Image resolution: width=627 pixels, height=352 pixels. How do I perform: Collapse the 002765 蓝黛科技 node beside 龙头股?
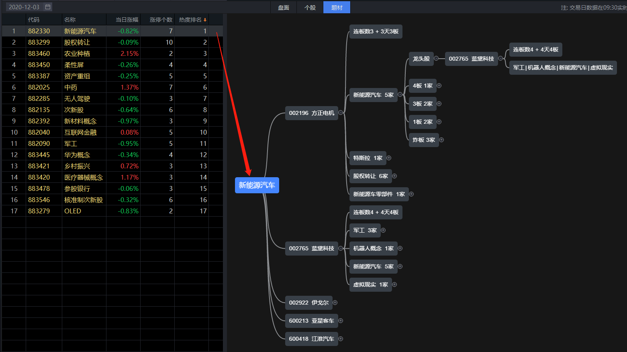(500, 59)
